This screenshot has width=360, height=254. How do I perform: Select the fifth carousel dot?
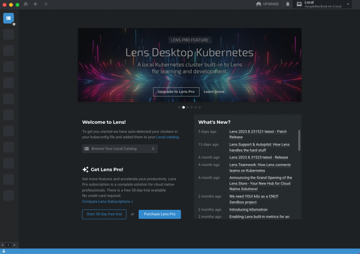(195, 107)
